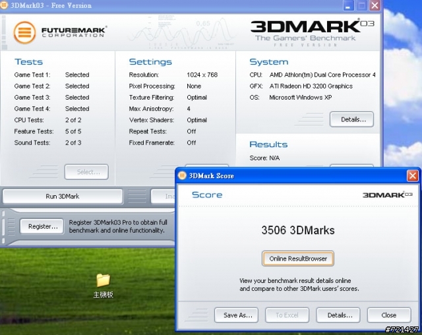
Task: Click the View your benchmark result details text
Action: click(299, 285)
